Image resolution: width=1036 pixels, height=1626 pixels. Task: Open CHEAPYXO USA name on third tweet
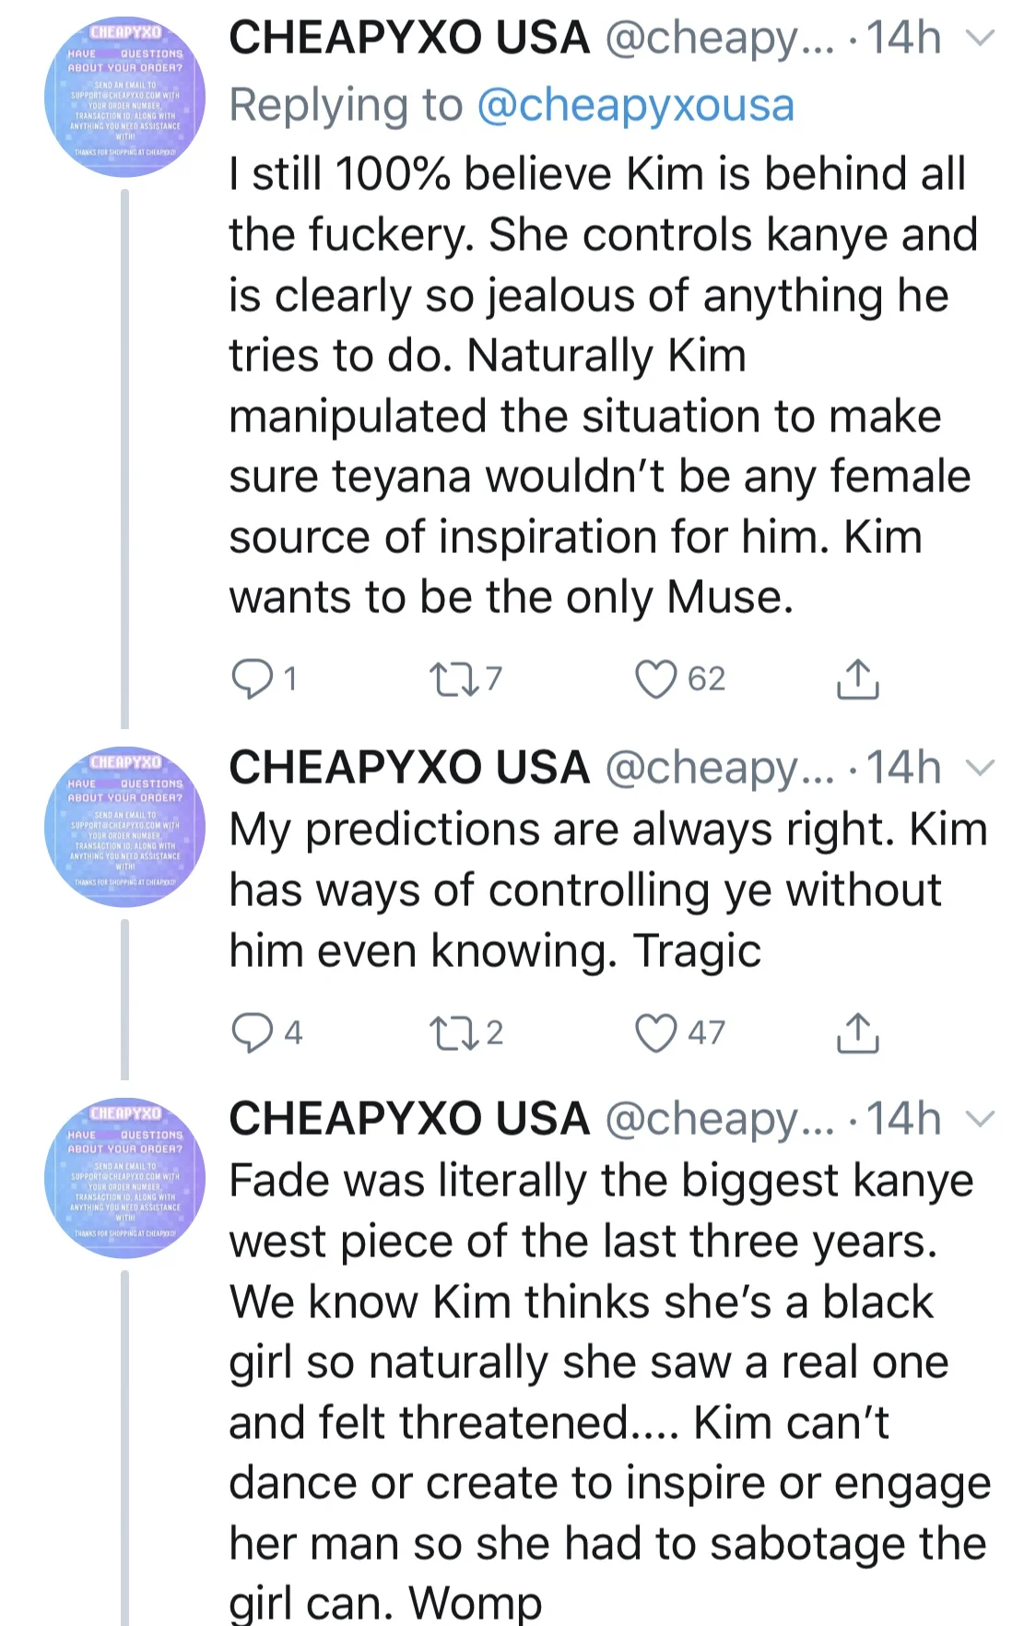(x=409, y=1119)
